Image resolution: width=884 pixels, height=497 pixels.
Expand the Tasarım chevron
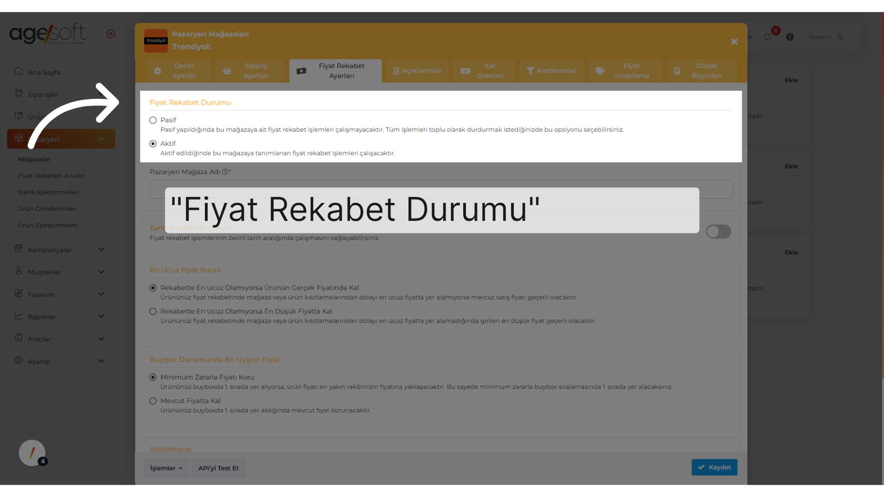tap(101, 294)
